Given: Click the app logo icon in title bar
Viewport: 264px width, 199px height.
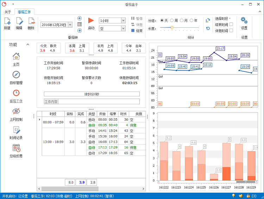Looking at the screenshot, I should click(x=4, y=4).
